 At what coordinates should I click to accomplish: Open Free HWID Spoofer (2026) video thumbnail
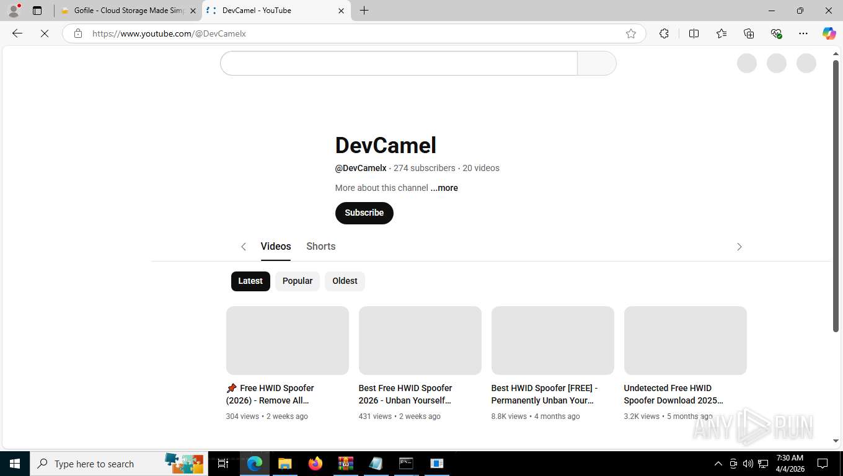(x=288, y=340)
